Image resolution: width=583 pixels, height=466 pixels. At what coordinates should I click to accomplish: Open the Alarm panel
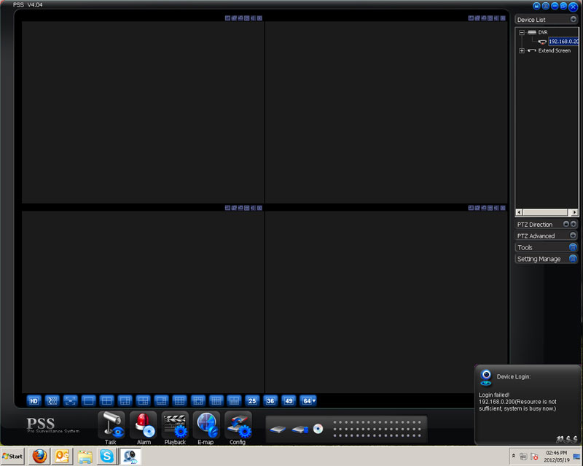pos(144,425)
